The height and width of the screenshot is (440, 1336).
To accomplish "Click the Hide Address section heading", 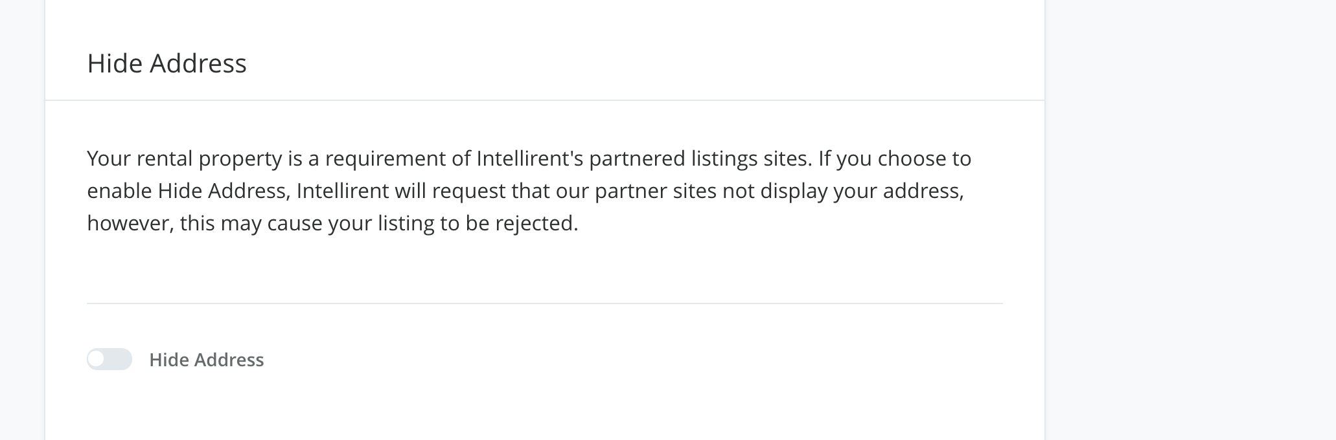I will click(167, 63).
